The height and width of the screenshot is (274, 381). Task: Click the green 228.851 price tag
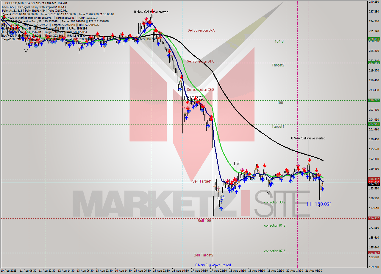374,39
